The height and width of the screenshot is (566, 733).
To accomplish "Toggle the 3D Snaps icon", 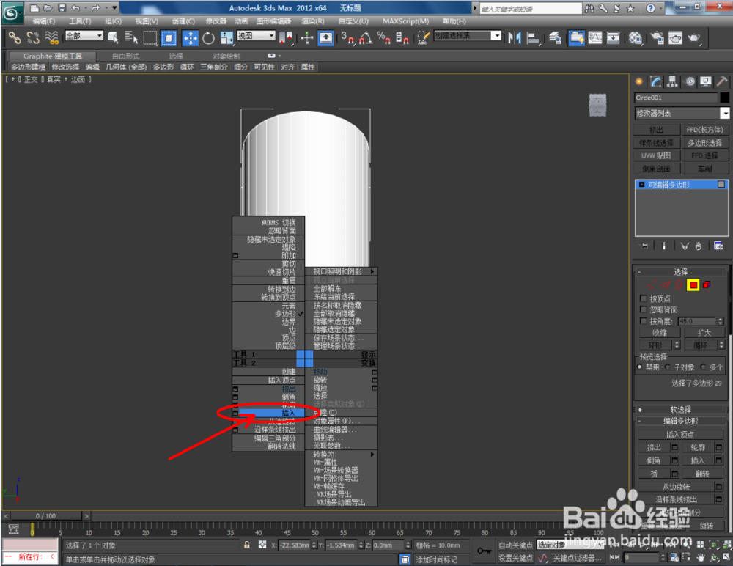I will pyautogui.click(x=347, y=38).
